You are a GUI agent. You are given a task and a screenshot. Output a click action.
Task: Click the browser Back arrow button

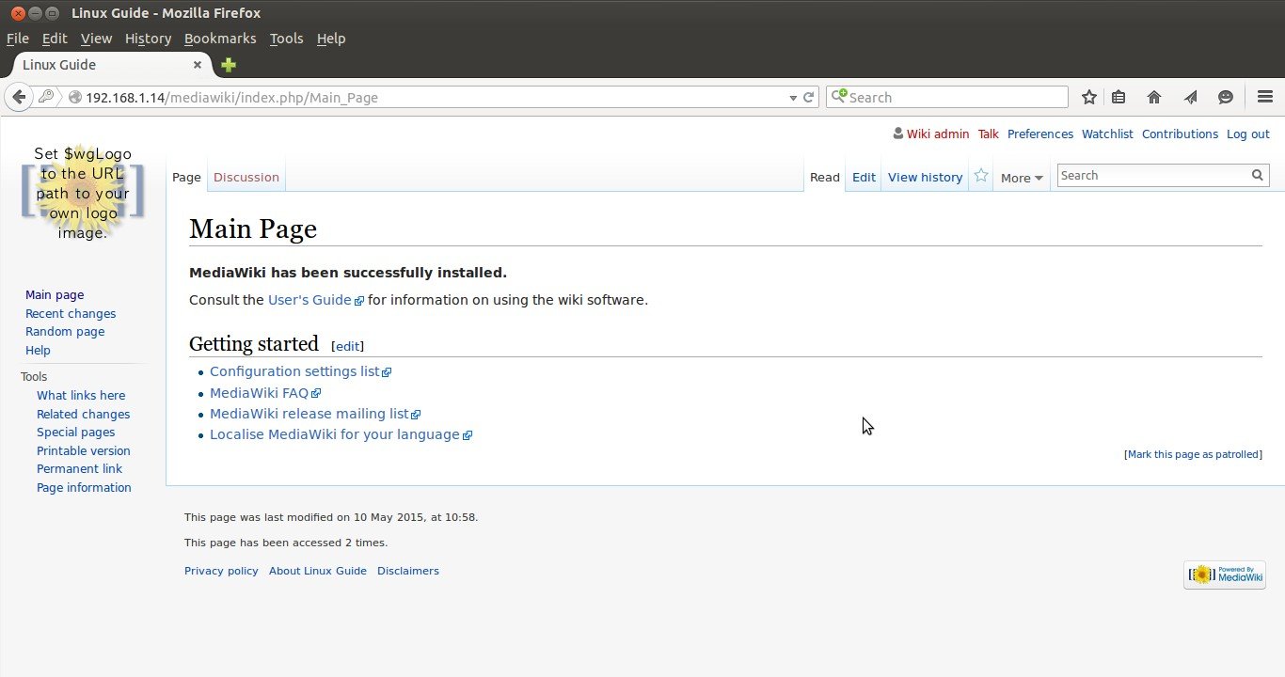[19, 97]
